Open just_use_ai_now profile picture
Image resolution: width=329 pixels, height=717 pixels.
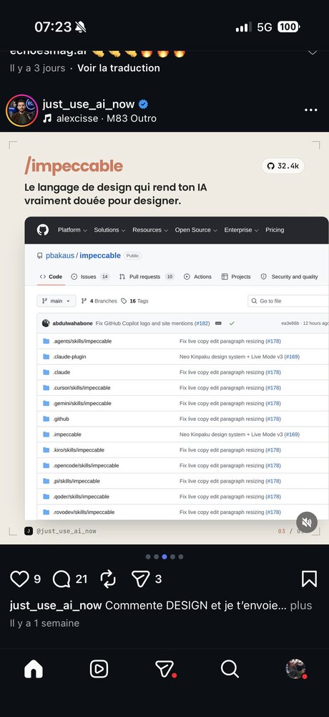pos(21,110)
